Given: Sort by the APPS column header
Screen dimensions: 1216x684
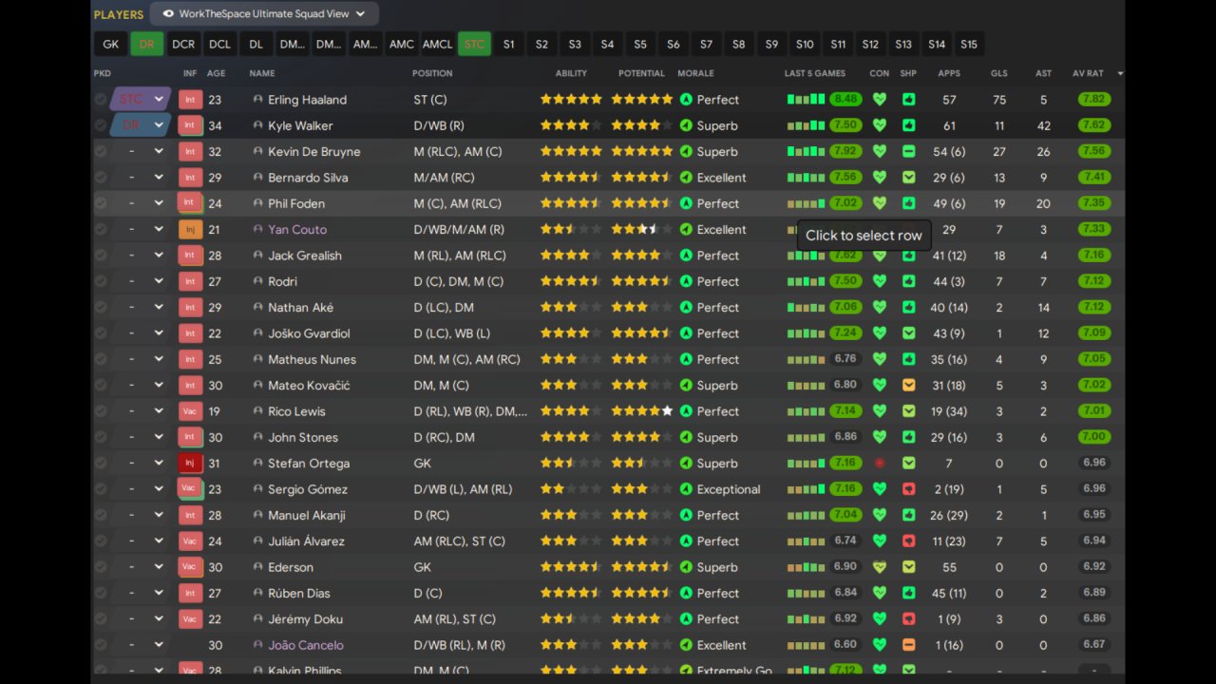Looking at the screenshot, I should (x=949, y=73).
